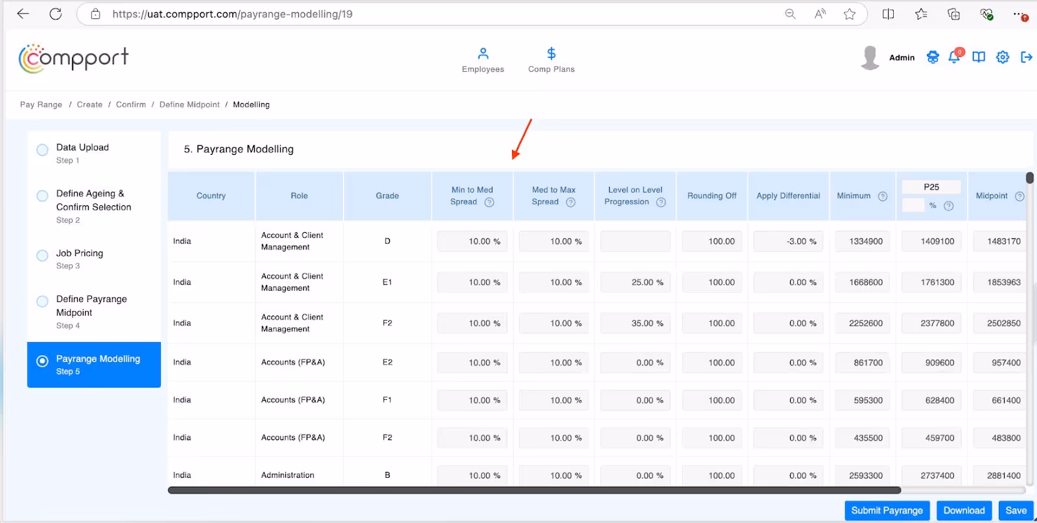Open the support headset icon
This screenshot has width=1037, height=523.
click(933, 57)
